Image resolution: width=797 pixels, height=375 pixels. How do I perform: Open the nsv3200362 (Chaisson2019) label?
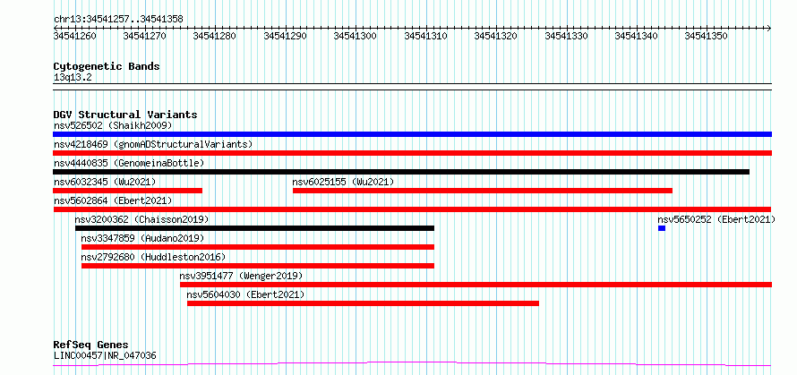[141, 219]
